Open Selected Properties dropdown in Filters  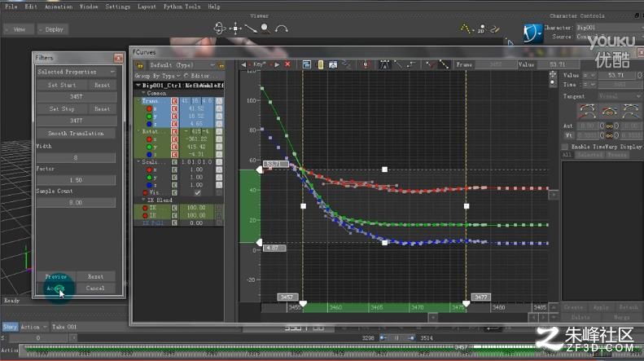(x=76, y=72)
